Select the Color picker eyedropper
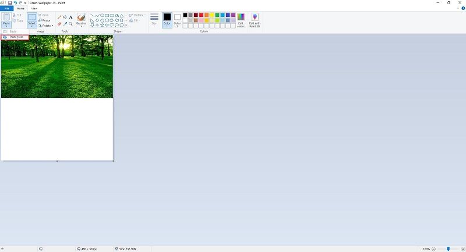Image resolution: width=466 pixels, height=252 pixels. pyautogui.click(x=65, y=24)
